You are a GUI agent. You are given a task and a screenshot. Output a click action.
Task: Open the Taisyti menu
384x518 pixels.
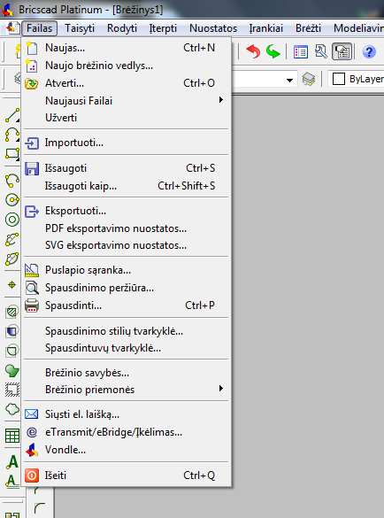click(80, 28)
